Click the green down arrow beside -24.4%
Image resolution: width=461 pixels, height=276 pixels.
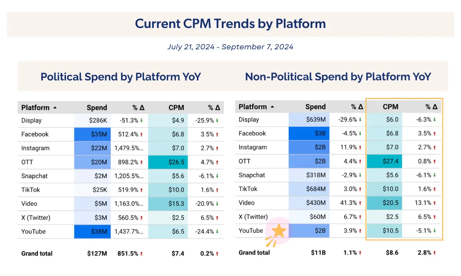click(217, 232)
